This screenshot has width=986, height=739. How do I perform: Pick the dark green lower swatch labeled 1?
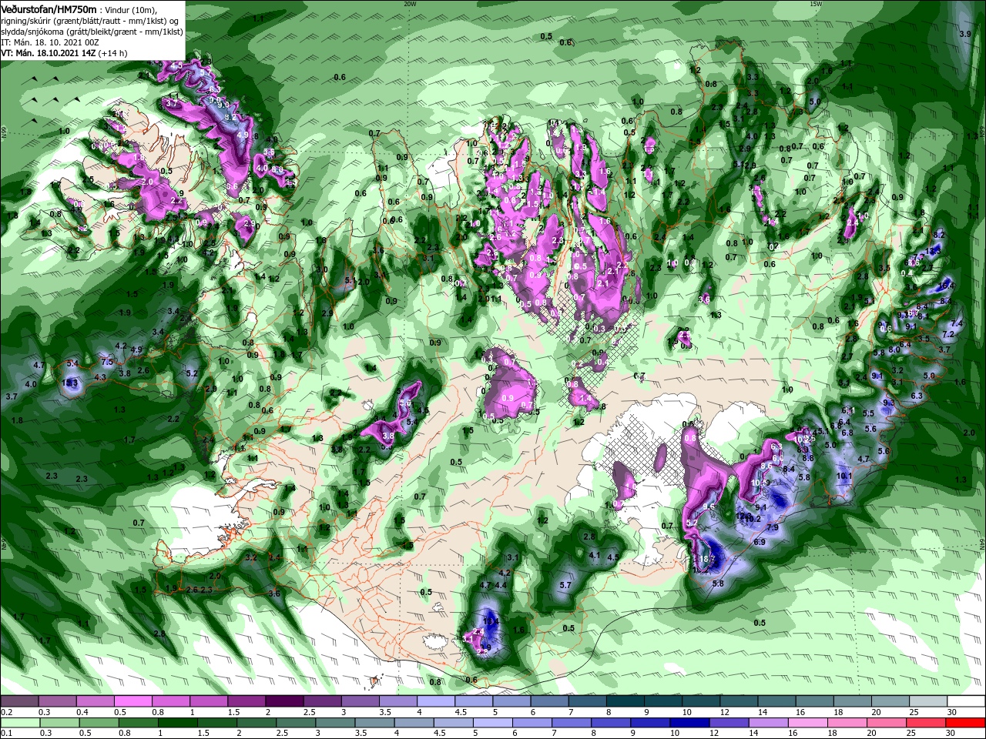click(x=177, y=722)
